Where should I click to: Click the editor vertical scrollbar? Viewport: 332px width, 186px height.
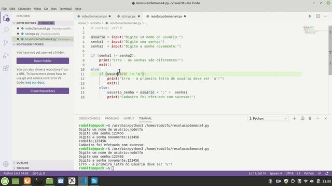coord(330,50)
